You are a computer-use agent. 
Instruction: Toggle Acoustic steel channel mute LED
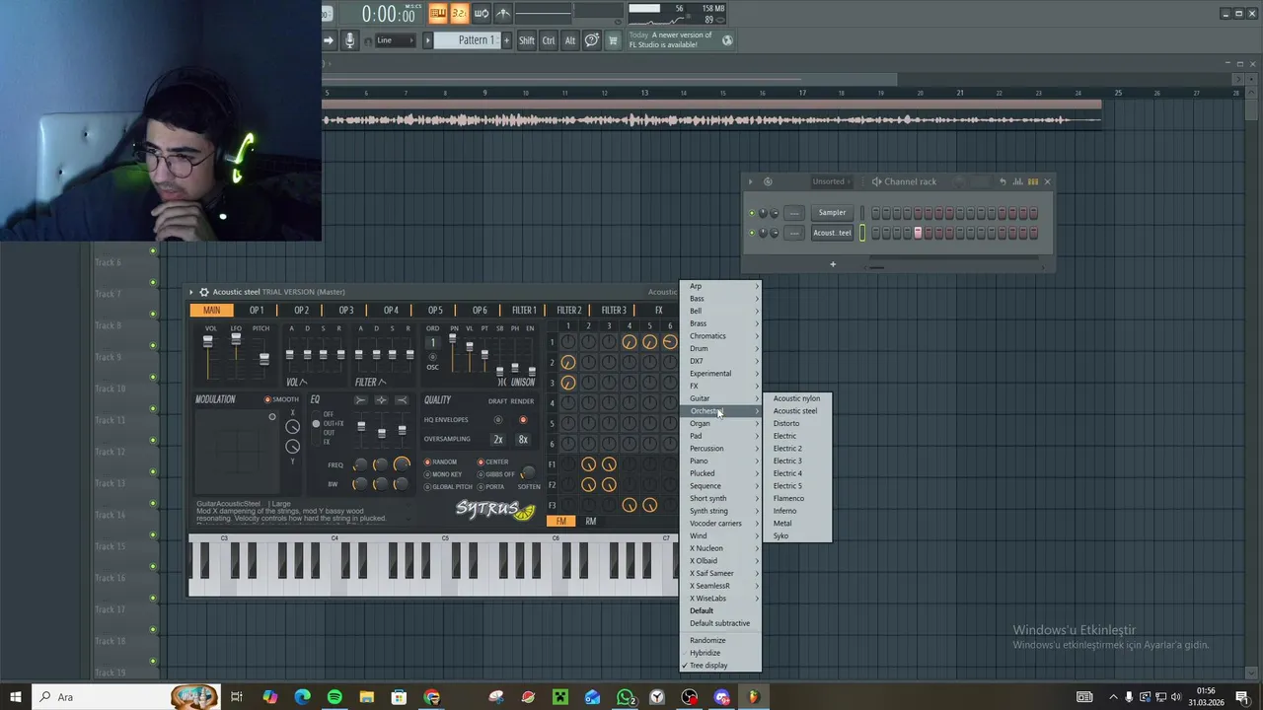pos(752,234)
